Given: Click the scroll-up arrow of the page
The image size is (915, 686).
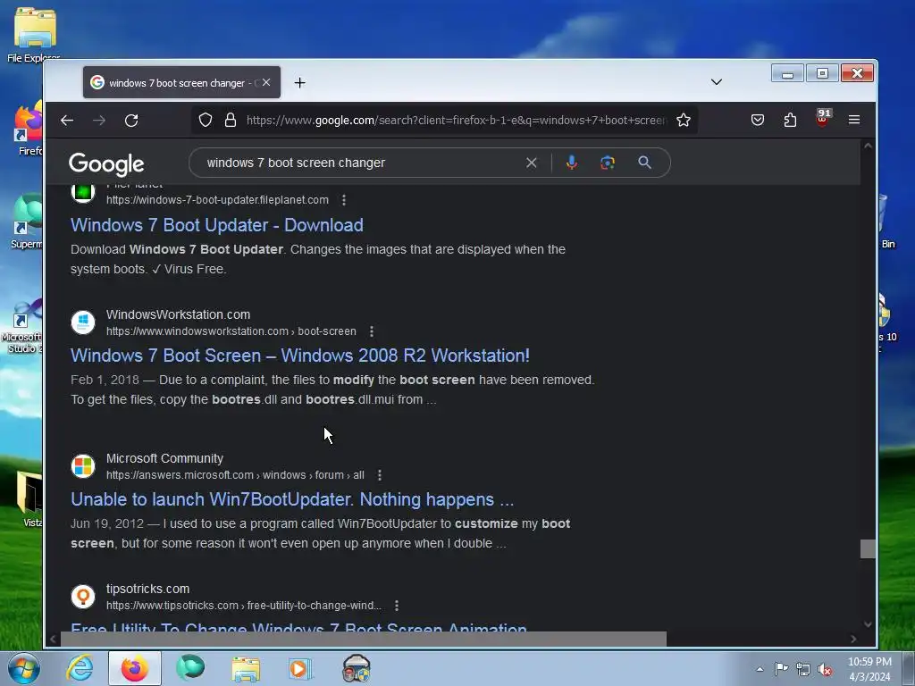Looking at the screenshot, I should pyautogui.click(x=868, y=146).
